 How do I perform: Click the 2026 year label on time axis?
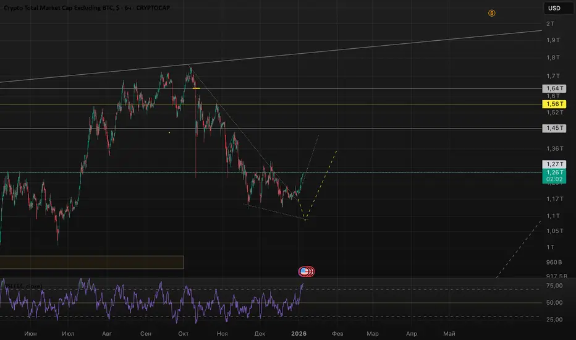pyautogui.click(x=299, y=333)
